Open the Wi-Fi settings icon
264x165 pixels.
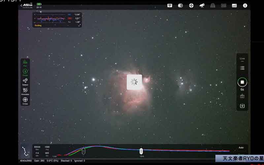click(x=170, y=6)
